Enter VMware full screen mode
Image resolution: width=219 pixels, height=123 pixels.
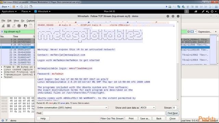coord(26,6)
